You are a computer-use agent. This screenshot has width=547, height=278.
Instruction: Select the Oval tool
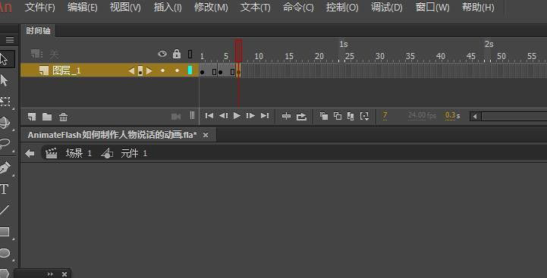(x=5, y=253)
